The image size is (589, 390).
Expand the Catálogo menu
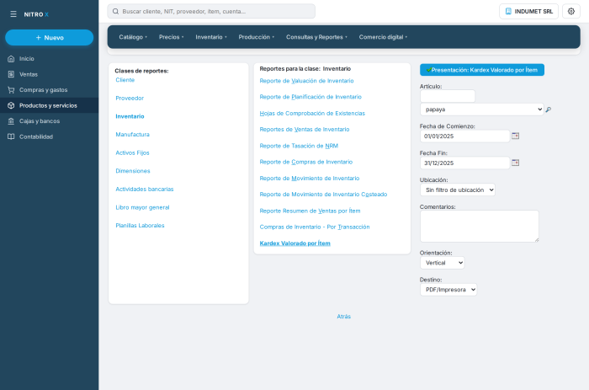coord(133,37)
